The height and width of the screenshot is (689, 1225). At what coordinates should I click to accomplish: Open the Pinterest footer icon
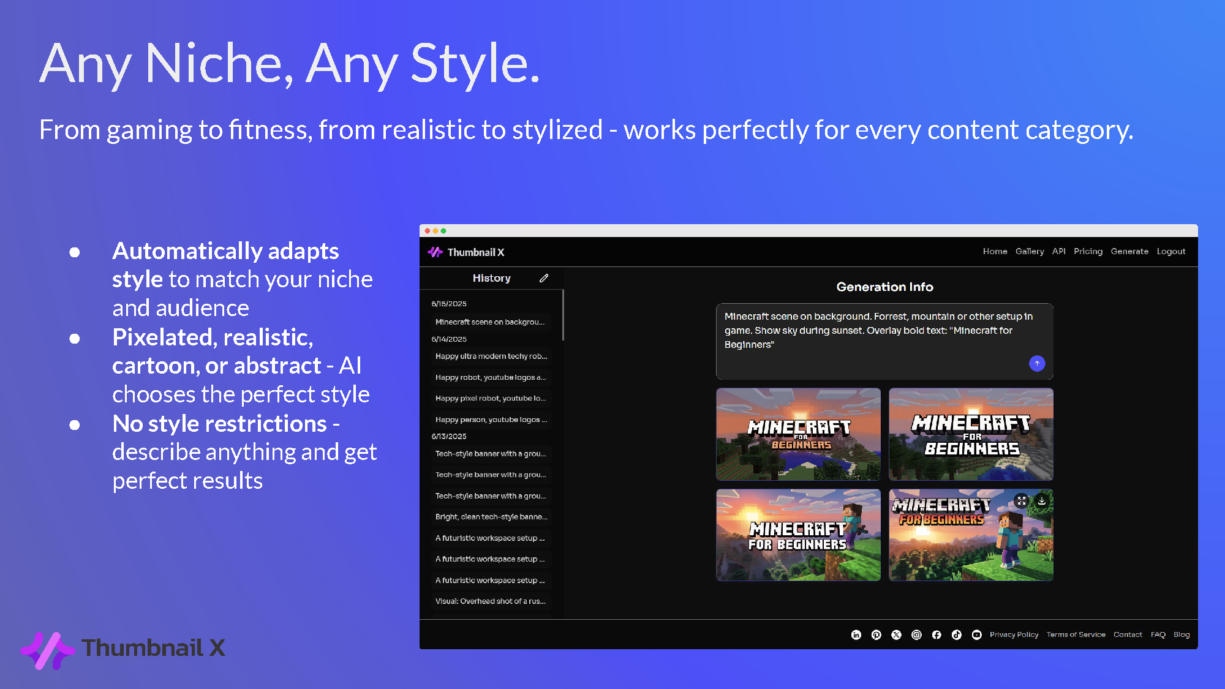[x=876, y=635]
